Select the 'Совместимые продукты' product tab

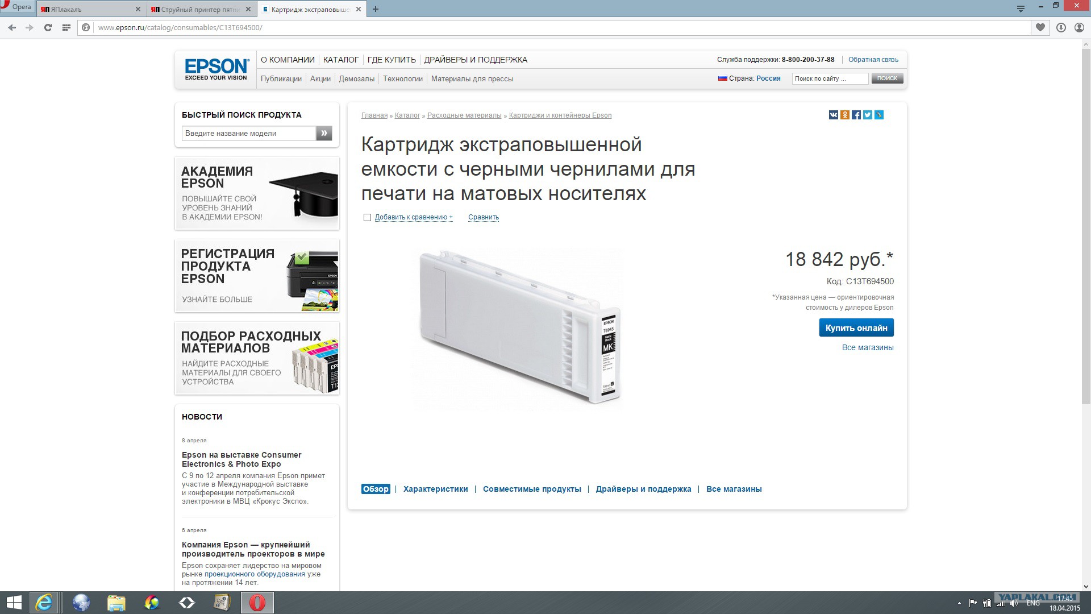tap(532, 489)
